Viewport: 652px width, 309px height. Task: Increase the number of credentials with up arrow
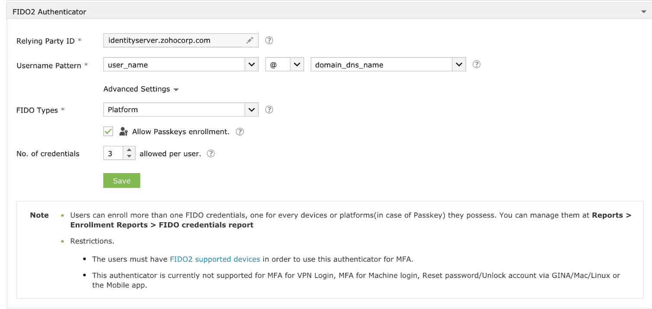[x=129, y=150]
